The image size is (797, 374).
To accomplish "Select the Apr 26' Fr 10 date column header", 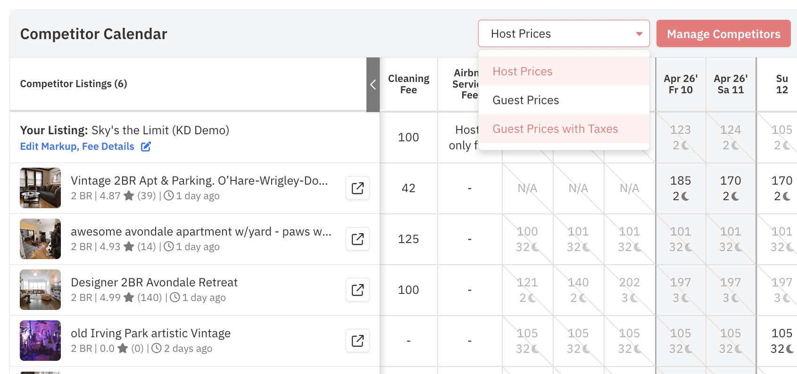I will coord(681,84).
